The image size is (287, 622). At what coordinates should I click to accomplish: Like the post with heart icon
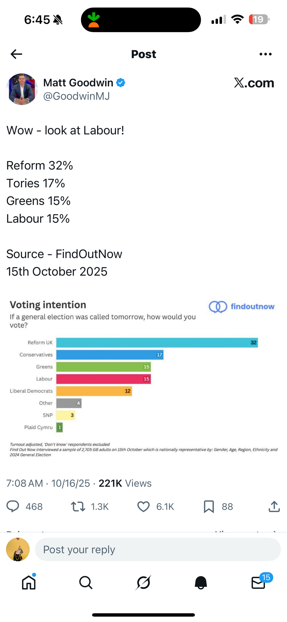pyautogui.click(x=143, y=506)
